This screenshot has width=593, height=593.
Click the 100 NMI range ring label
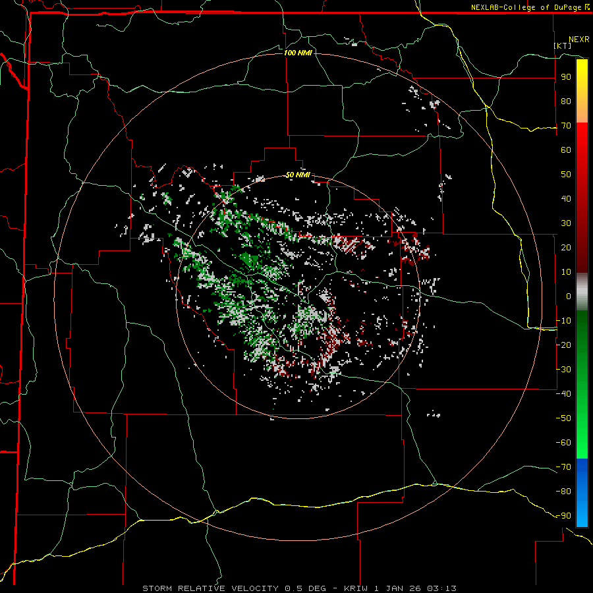(x=298, y=53)
